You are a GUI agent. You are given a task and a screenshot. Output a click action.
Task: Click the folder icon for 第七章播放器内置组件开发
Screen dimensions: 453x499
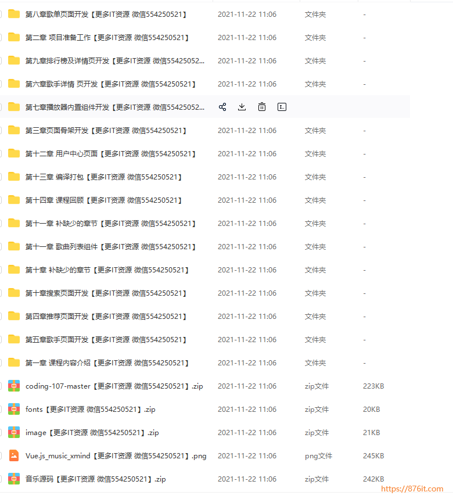coord(14,107)
